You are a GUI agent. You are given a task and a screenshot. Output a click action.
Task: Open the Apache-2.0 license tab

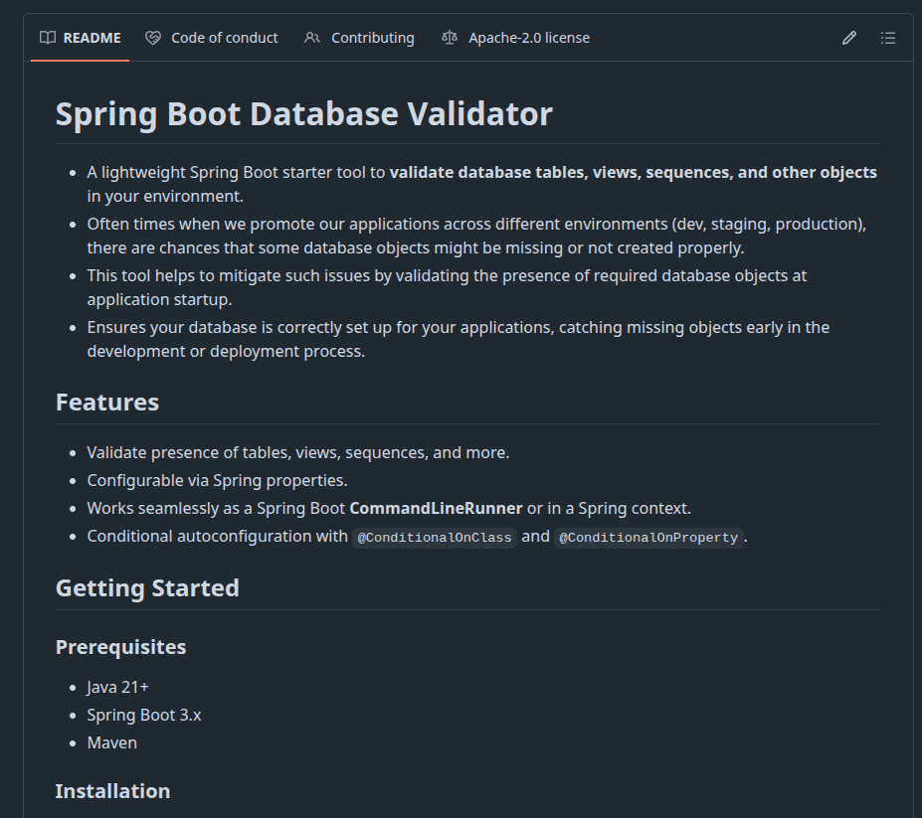[528, 38]
